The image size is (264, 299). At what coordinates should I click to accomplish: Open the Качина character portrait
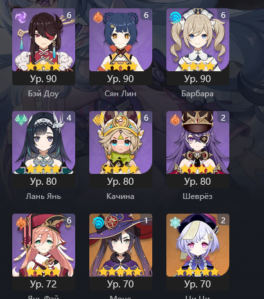coord(121,142)
